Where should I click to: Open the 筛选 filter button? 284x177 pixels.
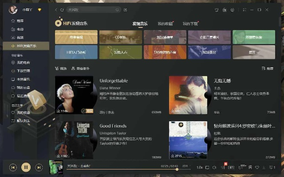click(60, 69)
